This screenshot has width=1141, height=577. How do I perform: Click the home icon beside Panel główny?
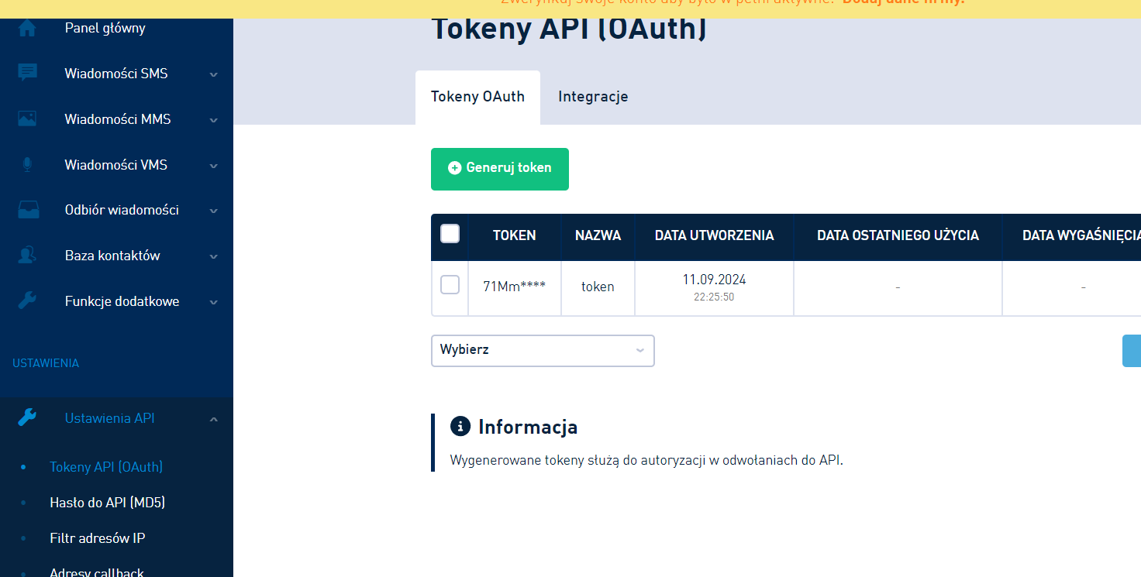click(x=27, y=29)
